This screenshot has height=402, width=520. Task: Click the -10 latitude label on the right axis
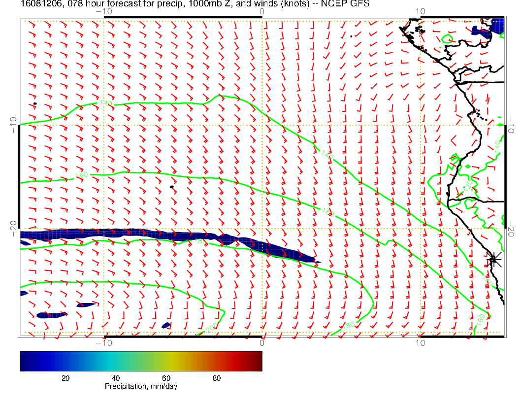point(511,125)
